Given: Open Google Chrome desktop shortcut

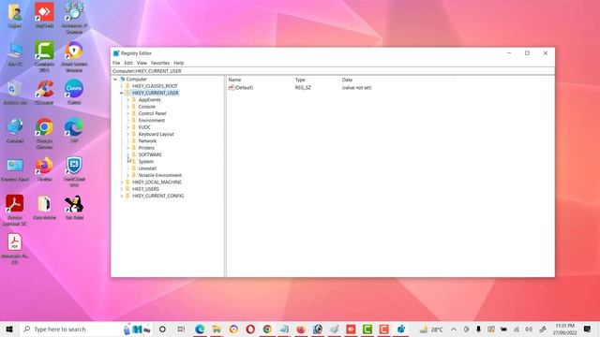Looking at the screenshot, I should coord(44,133).
